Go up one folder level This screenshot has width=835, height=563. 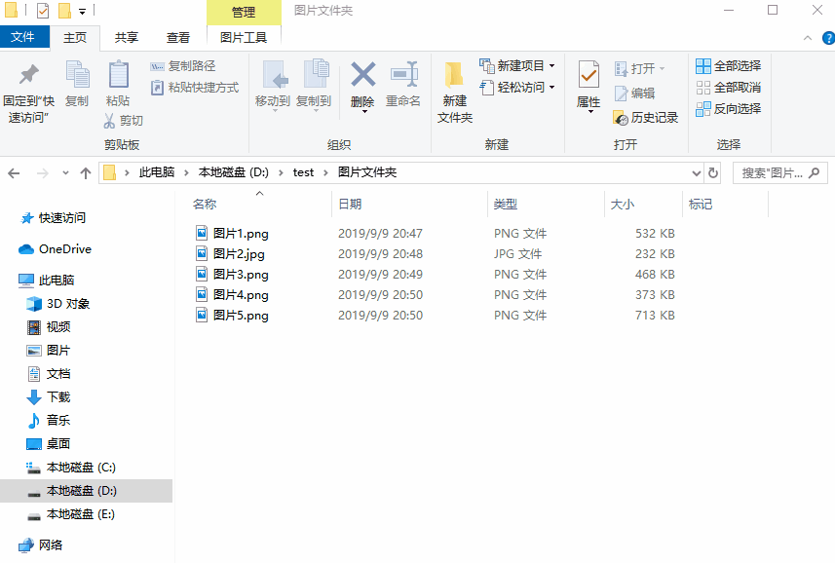pos(85,173)
